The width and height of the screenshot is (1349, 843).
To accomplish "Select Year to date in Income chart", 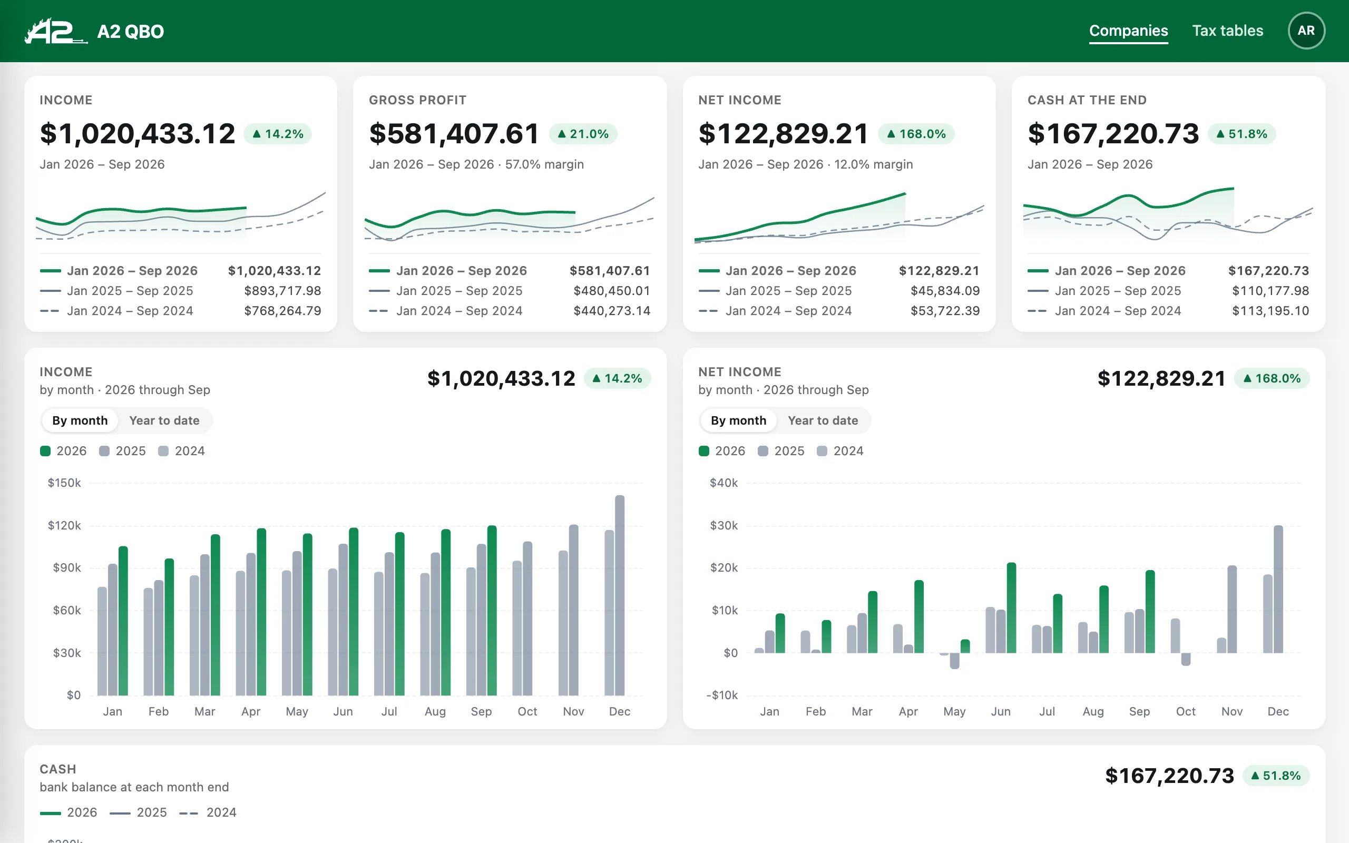I will (164, 420).
